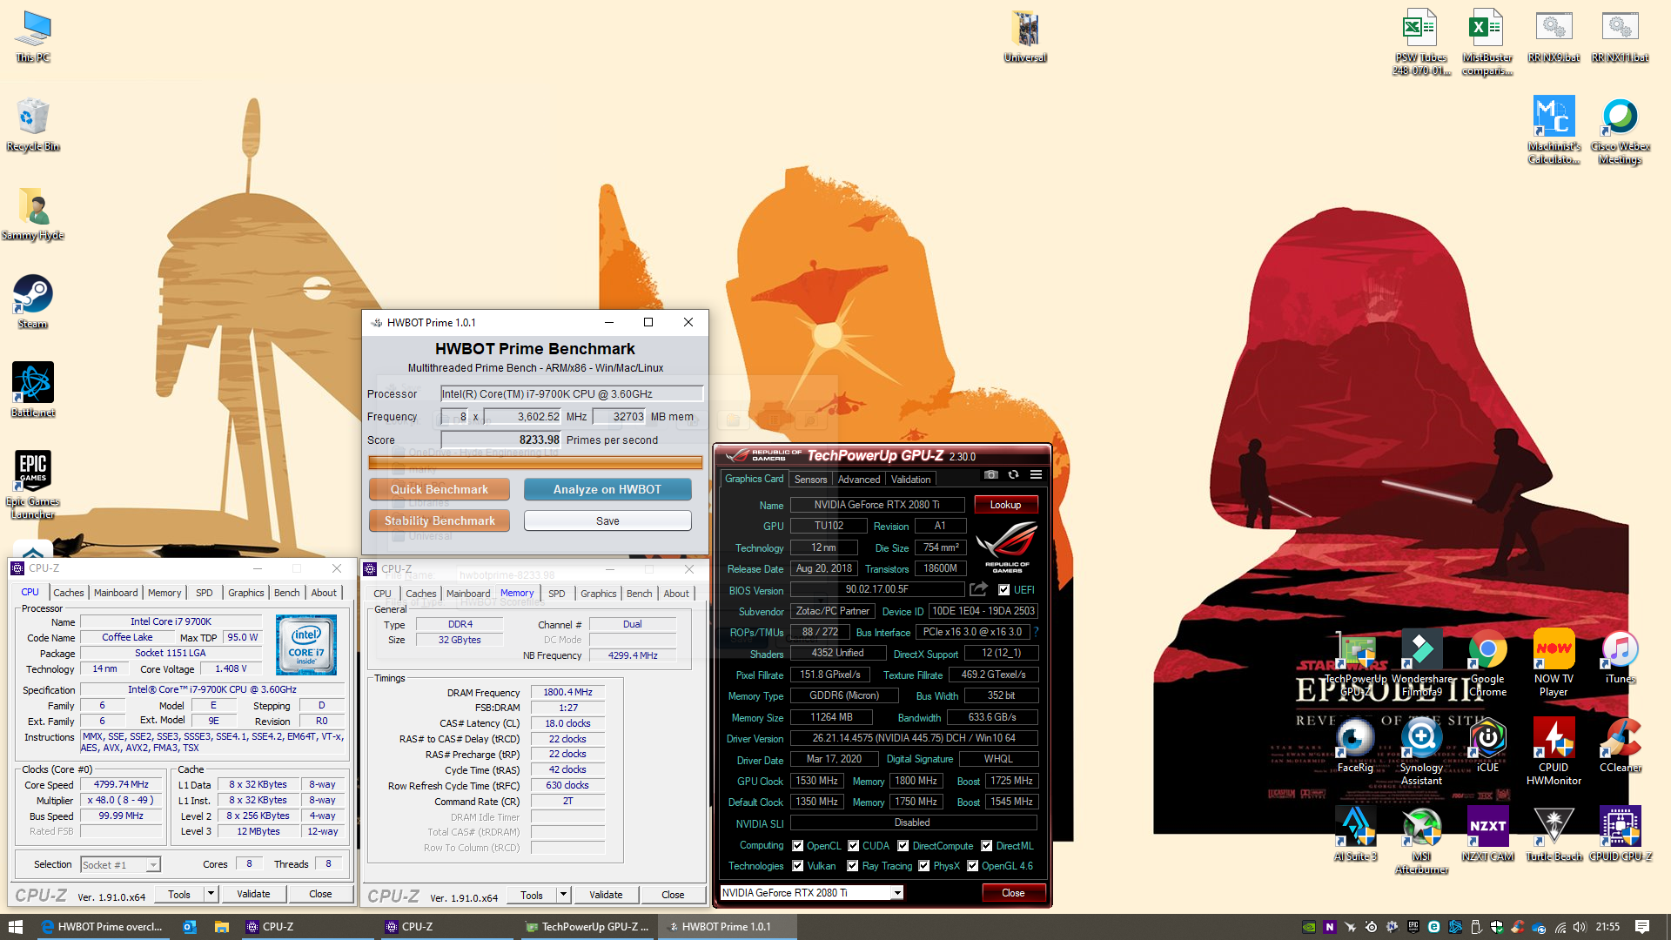Expand Tools dropdown arrow in Memory CPU-Z

[x=563, y=895]
